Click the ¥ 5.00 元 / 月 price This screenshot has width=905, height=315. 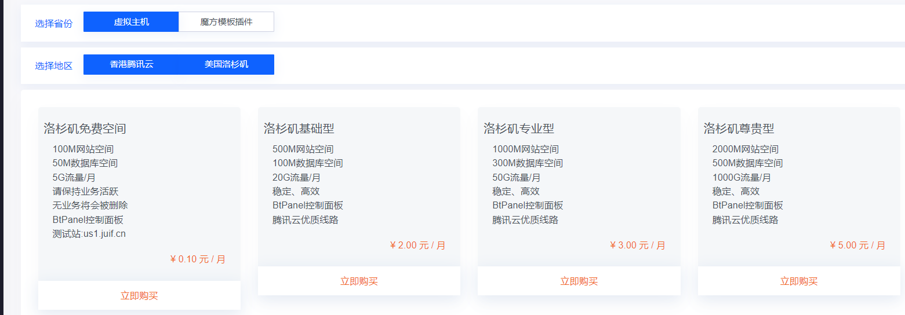point(857,245)
